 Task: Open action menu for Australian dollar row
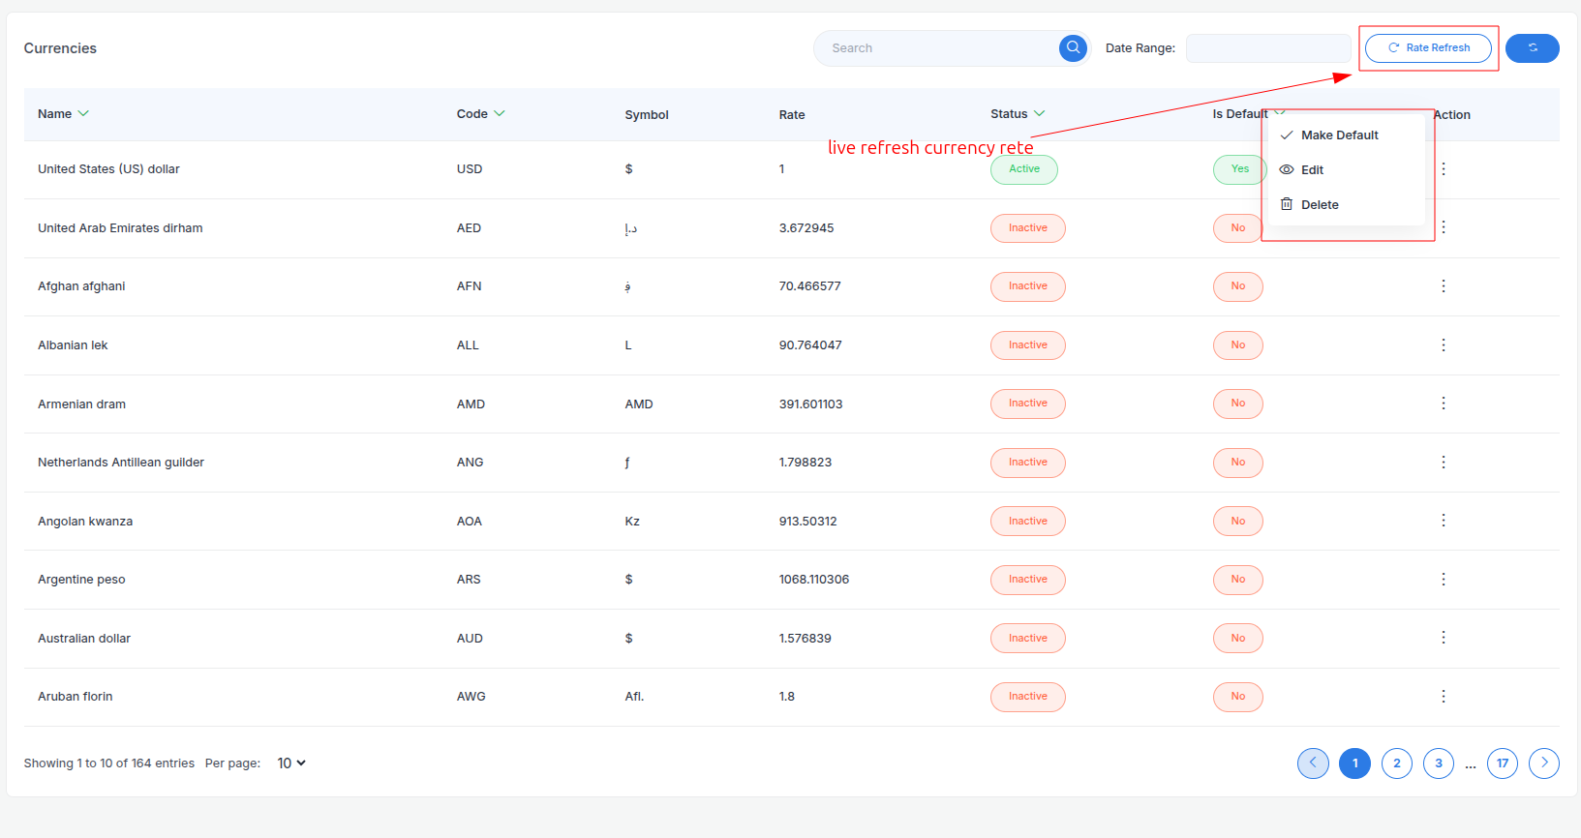click(x=1444, y=638)
